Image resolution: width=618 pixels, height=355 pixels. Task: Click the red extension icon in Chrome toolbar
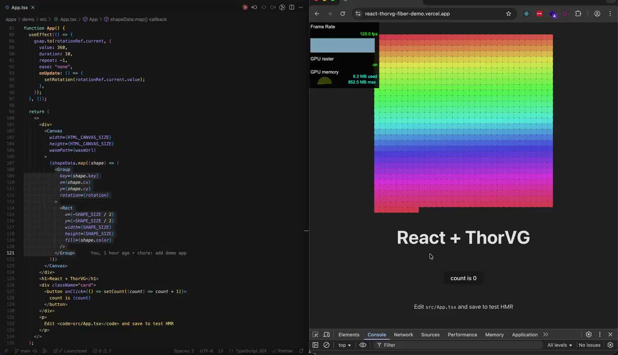coord(539,14)
